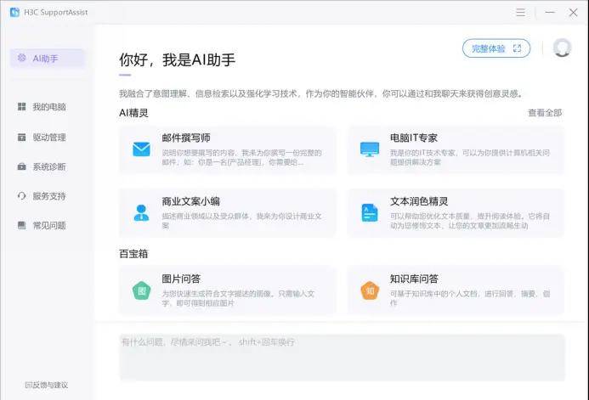Click the email writer envelope icon

pos(141,150)
